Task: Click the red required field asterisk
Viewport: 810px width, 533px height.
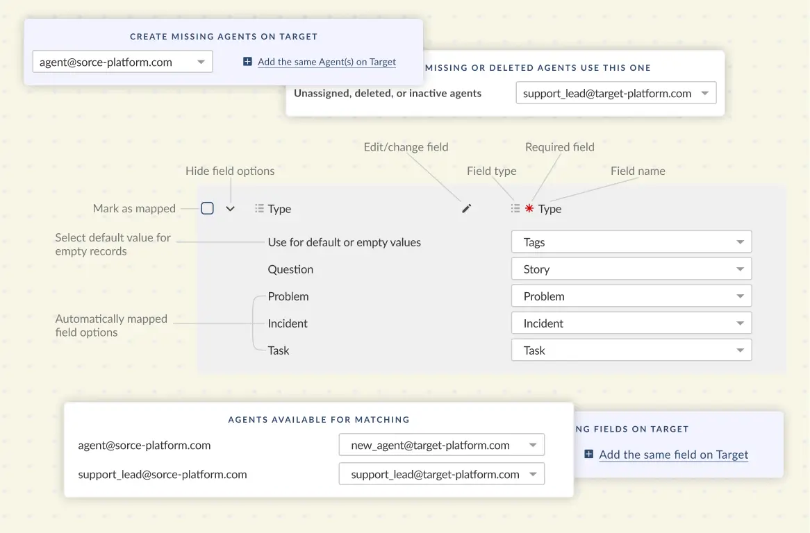Action: [x=529, y=208]
